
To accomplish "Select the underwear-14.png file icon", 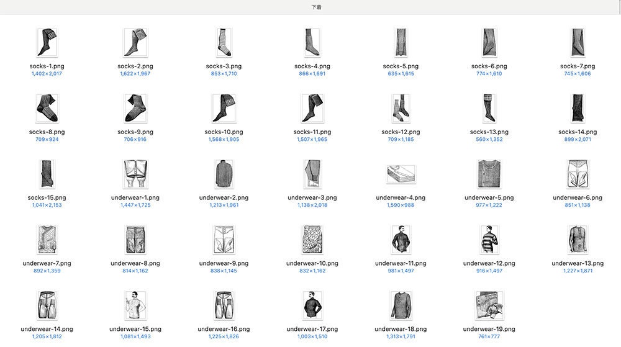I will click(x=47, y=305).
